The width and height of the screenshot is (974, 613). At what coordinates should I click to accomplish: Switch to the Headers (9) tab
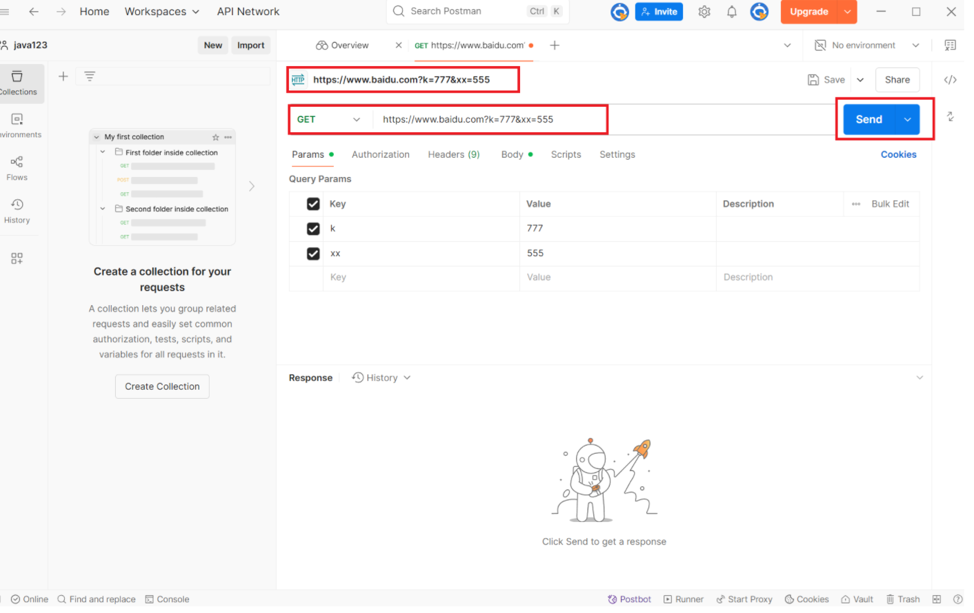click(x=454, y=154)
